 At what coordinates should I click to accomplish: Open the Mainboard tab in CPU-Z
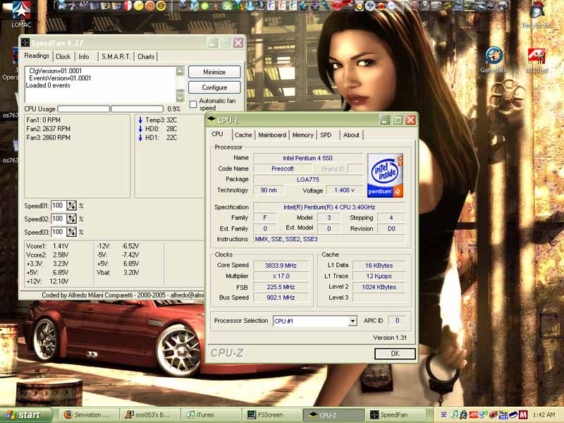click(272, 135)
